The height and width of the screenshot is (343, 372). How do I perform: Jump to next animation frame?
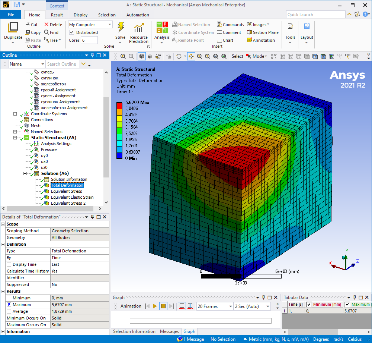tap(172, 306)
